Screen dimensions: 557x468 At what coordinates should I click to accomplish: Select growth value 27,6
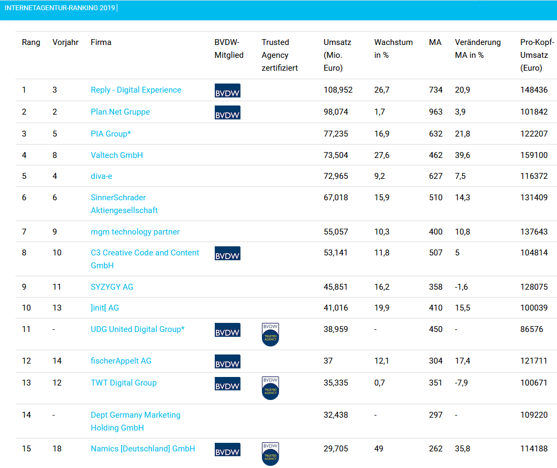click(381, 155)
